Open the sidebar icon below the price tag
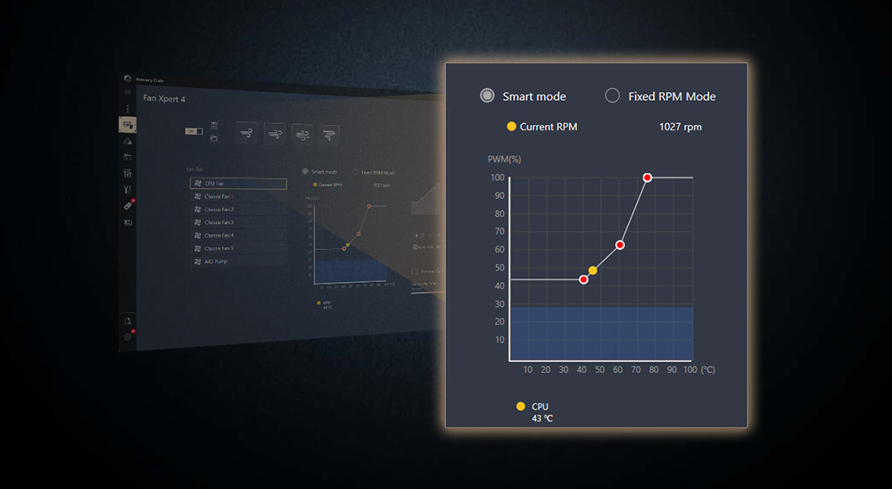Viewport: 892px width, 489px height. point(128,222)
